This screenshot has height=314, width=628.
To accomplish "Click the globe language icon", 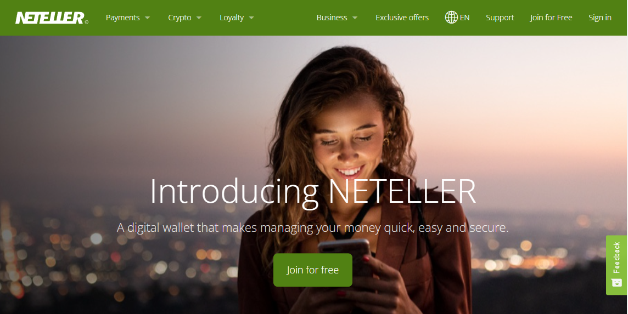I will click(451, 18).
